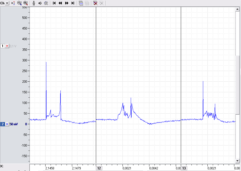Screen dimensions: 241x171
Task: Click the horizontal overlay blocks icon
Action: (x=40, y=3)
